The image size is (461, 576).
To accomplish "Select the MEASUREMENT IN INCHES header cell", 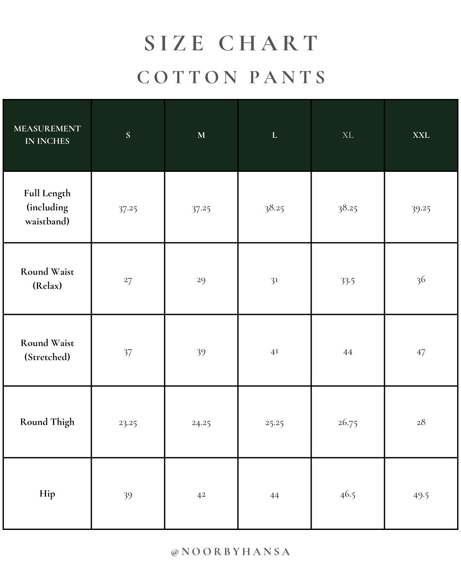I will [x=47, y=135].
